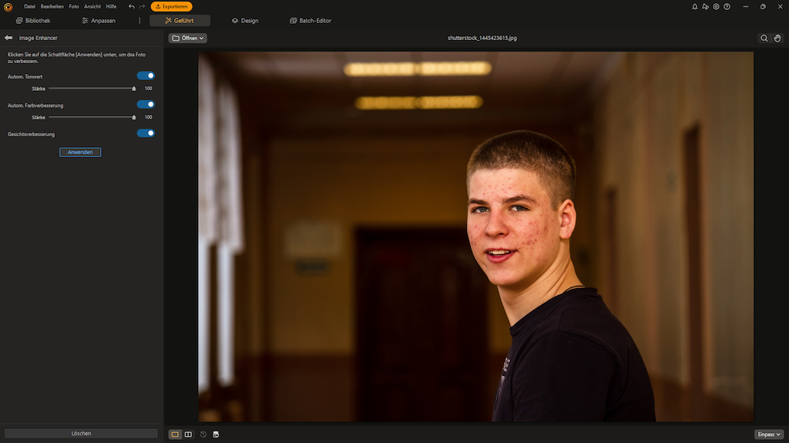Select the single image view icon
The height and width of the screenshot is (443, 789).
pyautogui.click(x=175, y=435)
